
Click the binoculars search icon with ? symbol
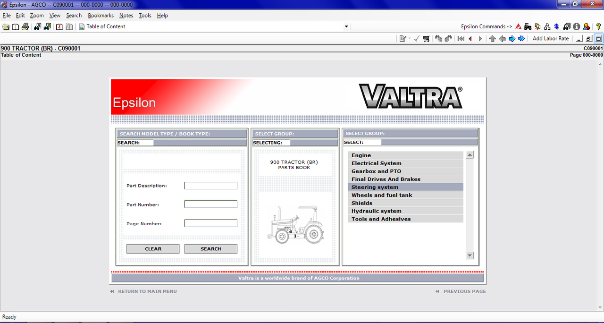[x=47, y=26]
